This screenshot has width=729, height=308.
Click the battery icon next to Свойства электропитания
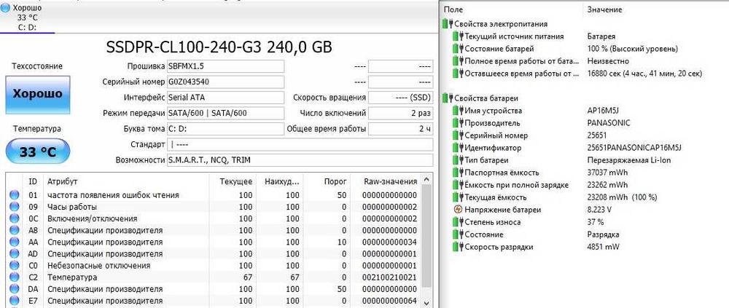click(x=448, y=24)
